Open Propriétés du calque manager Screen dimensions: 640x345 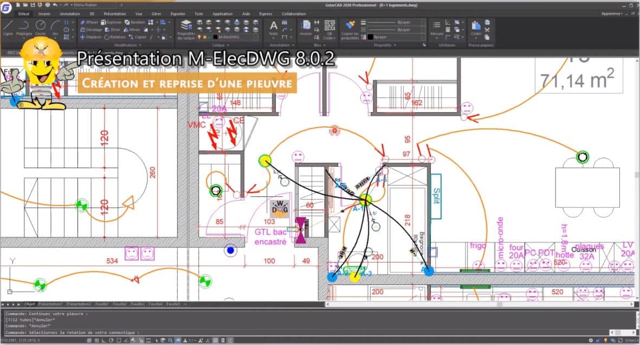click(x=186, y=28)
